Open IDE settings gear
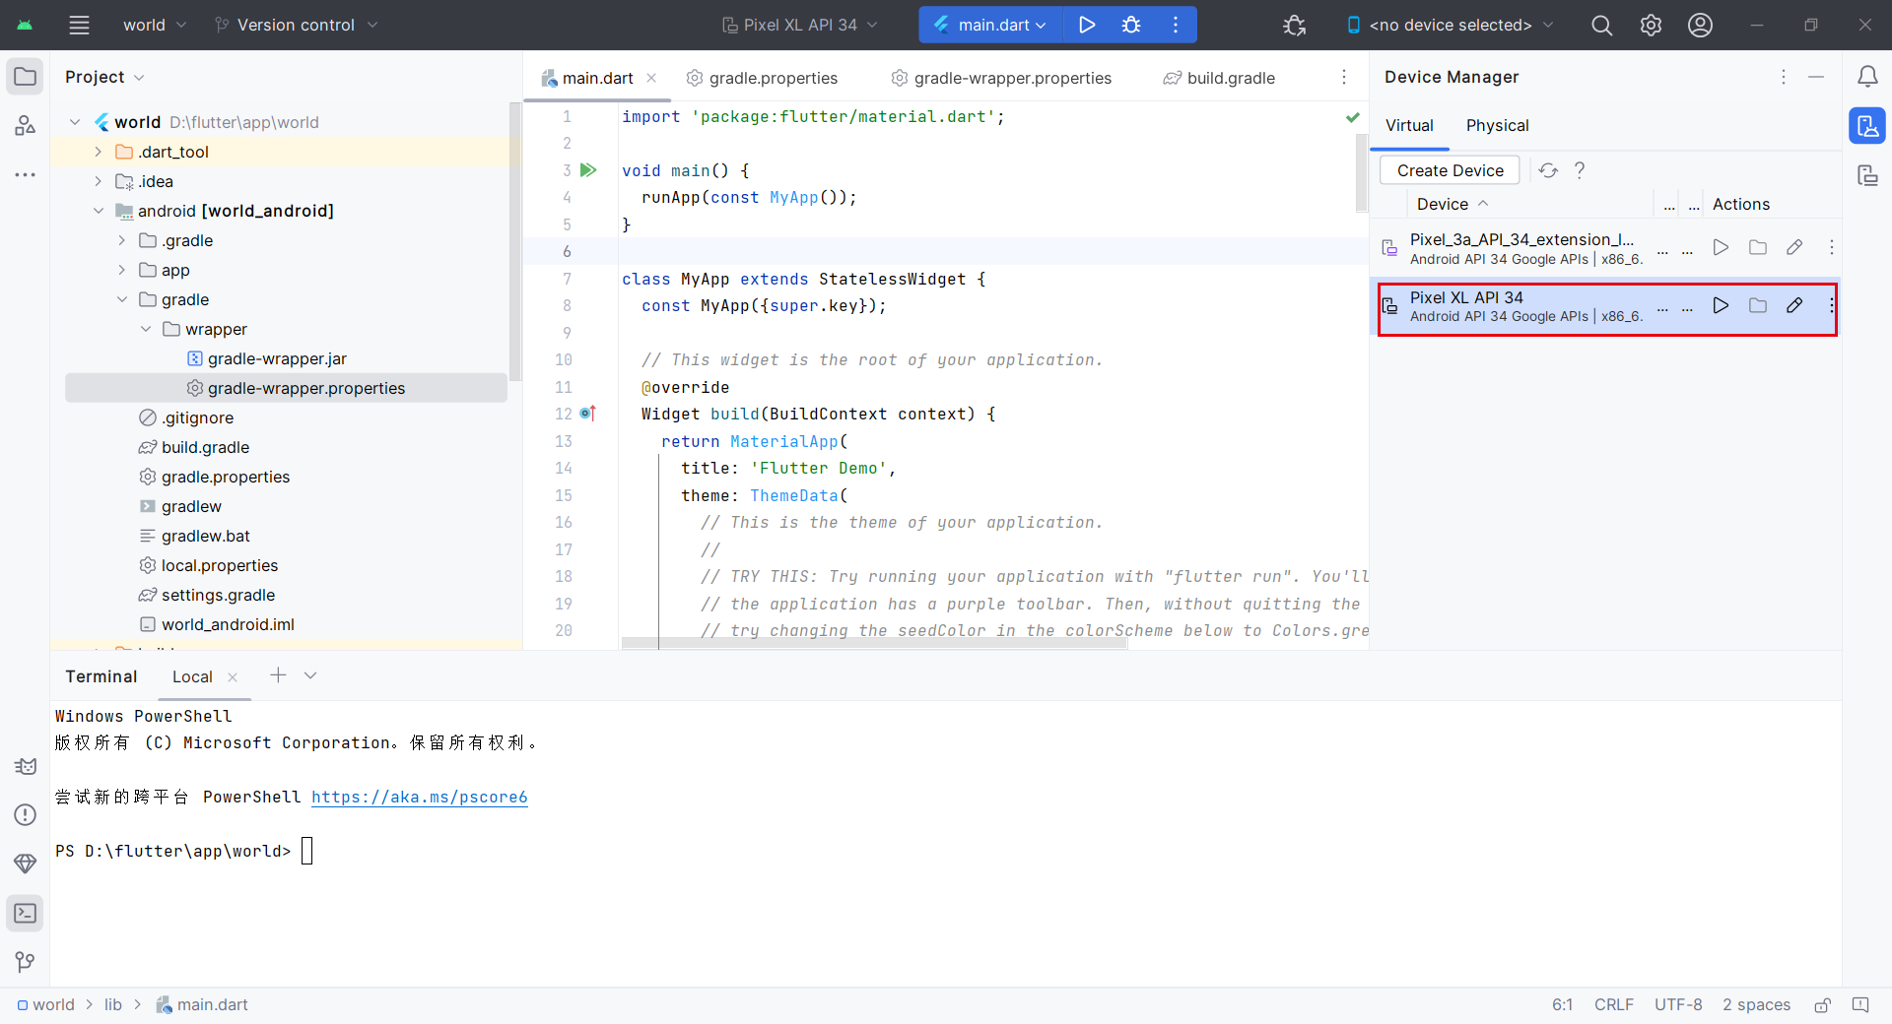Screen dimensions: 1892x1024 point(1651,25)
